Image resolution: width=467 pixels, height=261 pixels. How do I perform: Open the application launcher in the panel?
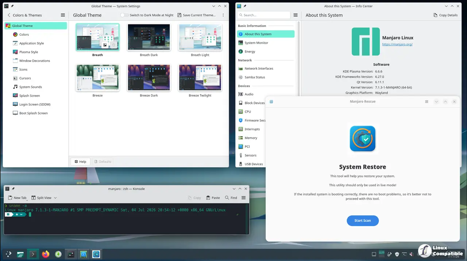(8, 254)
